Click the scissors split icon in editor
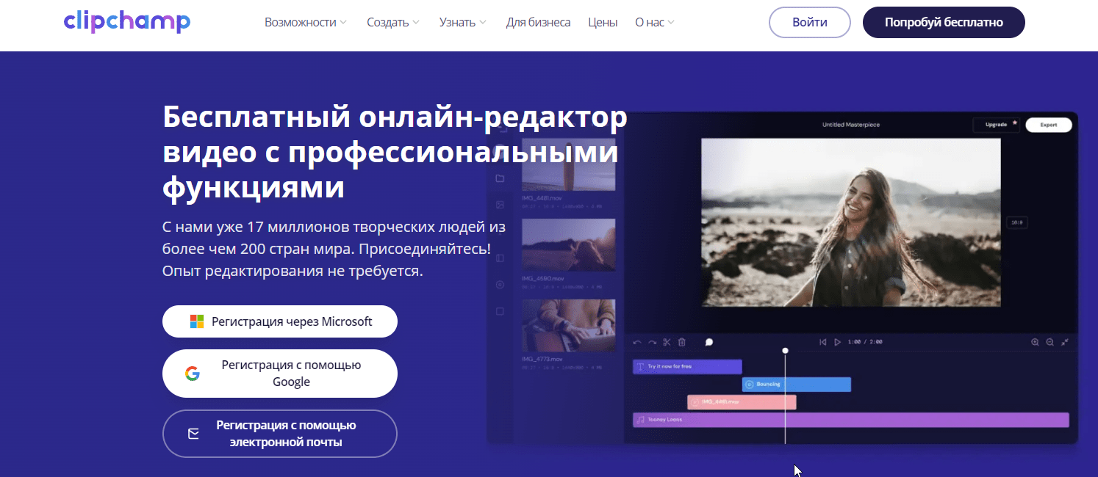This screenshot has width=1098, height=477. point(667,342)
